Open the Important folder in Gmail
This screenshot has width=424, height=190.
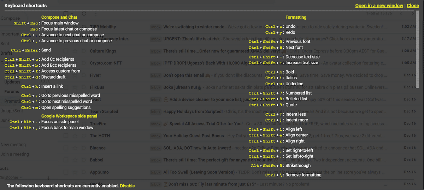(x=10, y=34)
